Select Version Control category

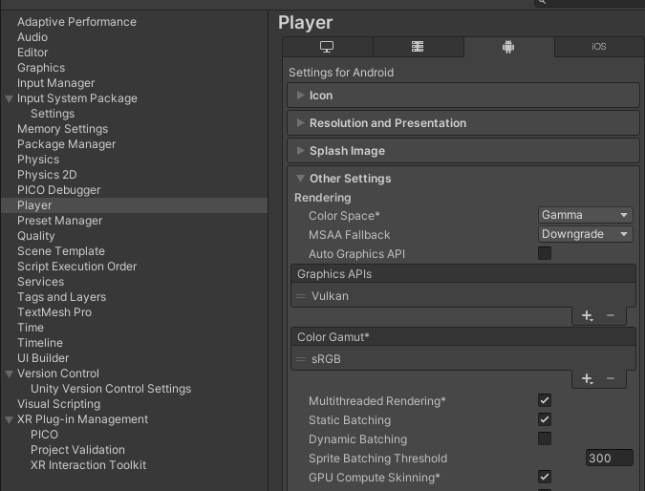pos(58,374)
